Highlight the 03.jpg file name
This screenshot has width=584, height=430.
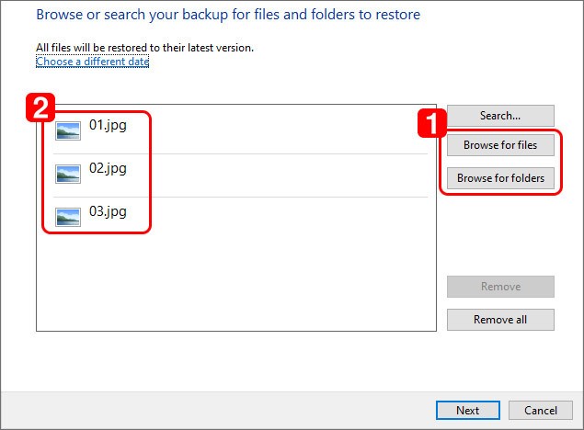[x=108, y=211]
